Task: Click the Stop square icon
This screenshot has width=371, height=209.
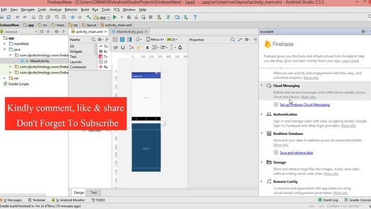Action: point(151,17)
